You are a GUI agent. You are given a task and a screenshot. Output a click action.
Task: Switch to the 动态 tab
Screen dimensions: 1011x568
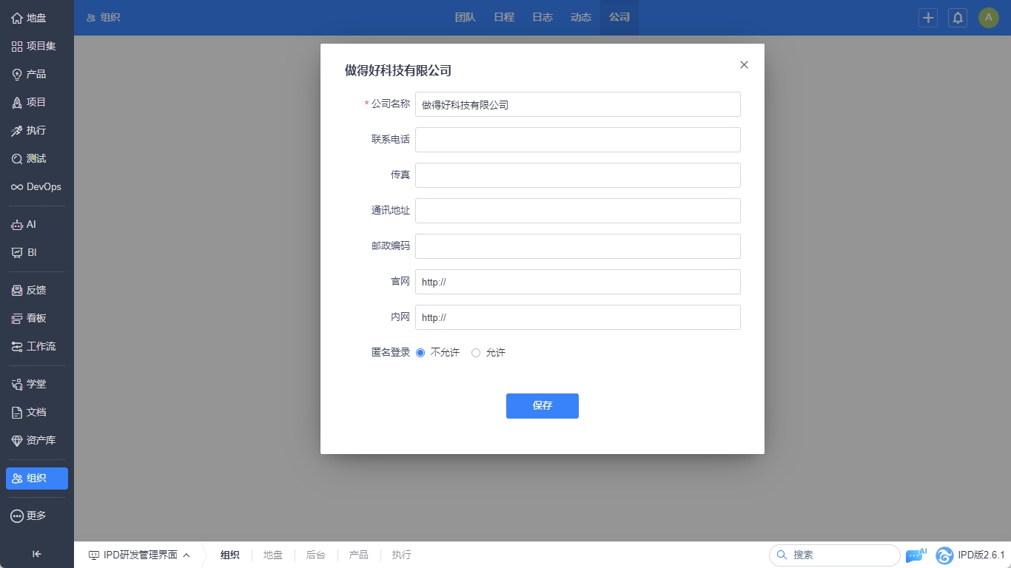(581, 18)
